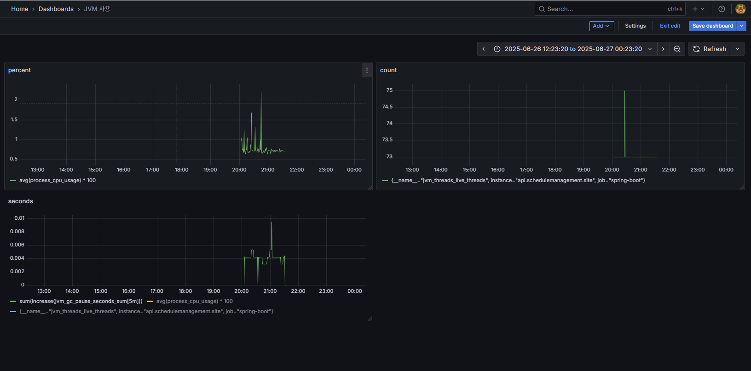Click the percent panel title
This screenshot has width=751, height=371.
[x=19, y=70]
